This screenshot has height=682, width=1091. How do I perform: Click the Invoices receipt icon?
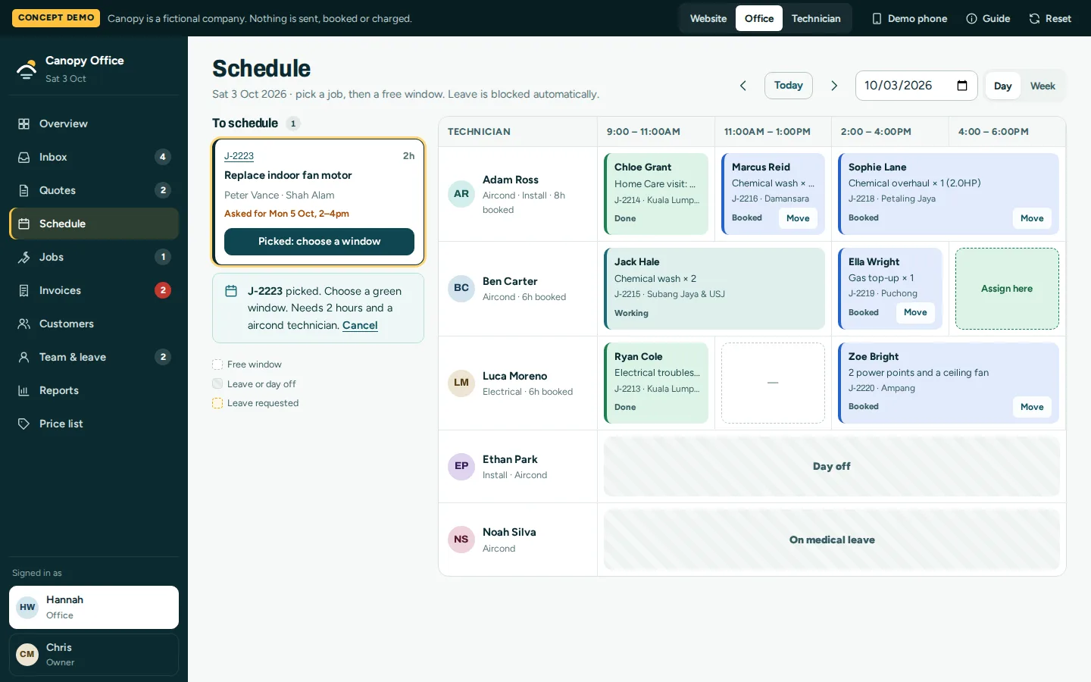coord(24,290)
